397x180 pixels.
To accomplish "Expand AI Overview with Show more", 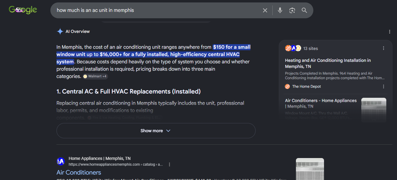I will [x=156, y=131].
